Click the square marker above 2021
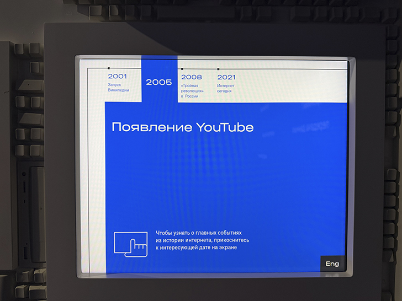Screen dimensions: 402x301 (x=218, y=69)
